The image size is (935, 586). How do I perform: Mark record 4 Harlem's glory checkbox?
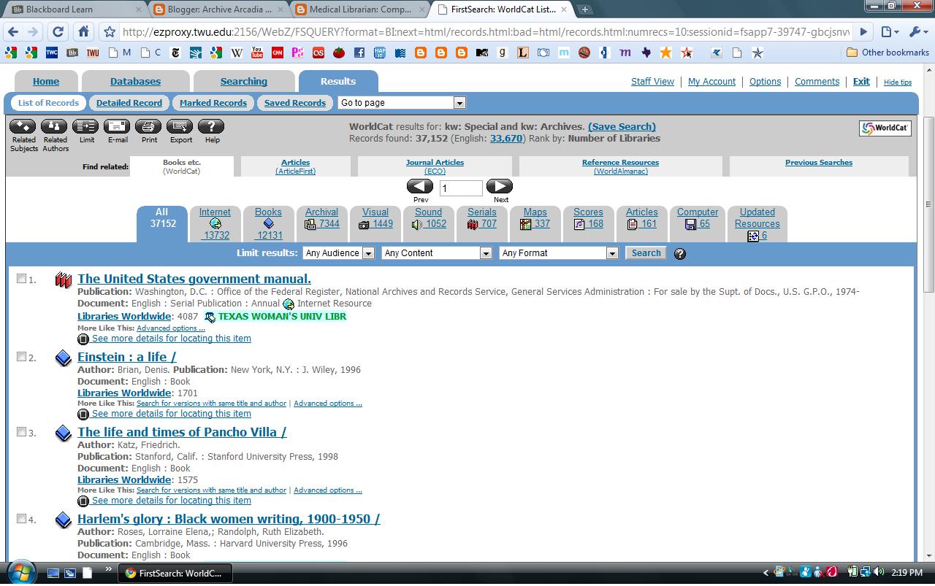pos(22,519)
